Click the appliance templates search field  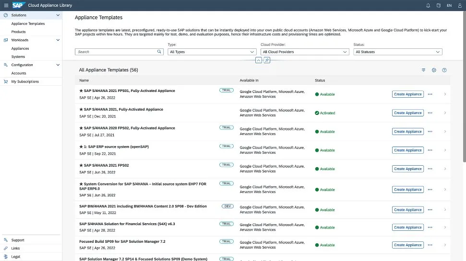(116, 52)
